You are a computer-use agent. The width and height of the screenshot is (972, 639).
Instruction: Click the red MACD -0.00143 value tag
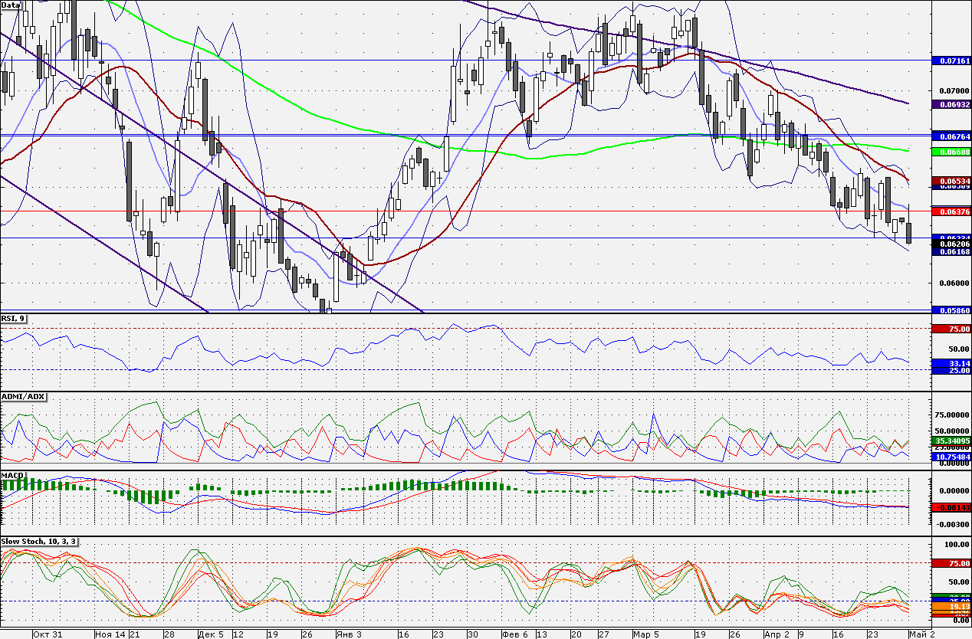(951, 507)
